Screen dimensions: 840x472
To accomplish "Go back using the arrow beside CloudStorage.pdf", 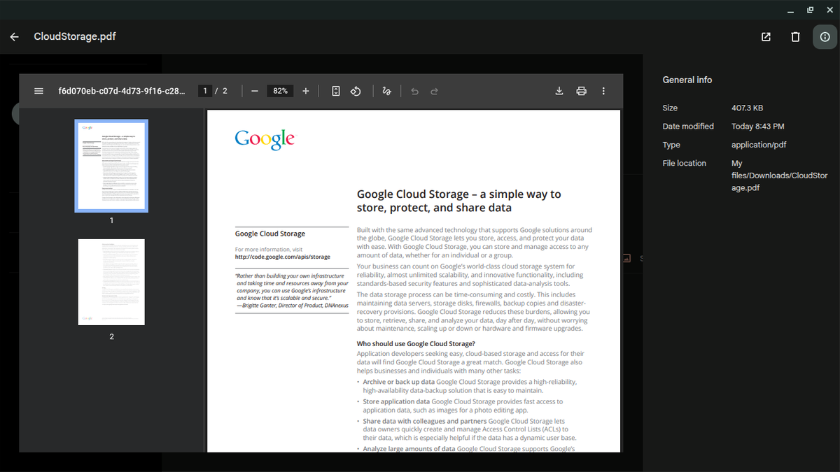I will point(15,37).
